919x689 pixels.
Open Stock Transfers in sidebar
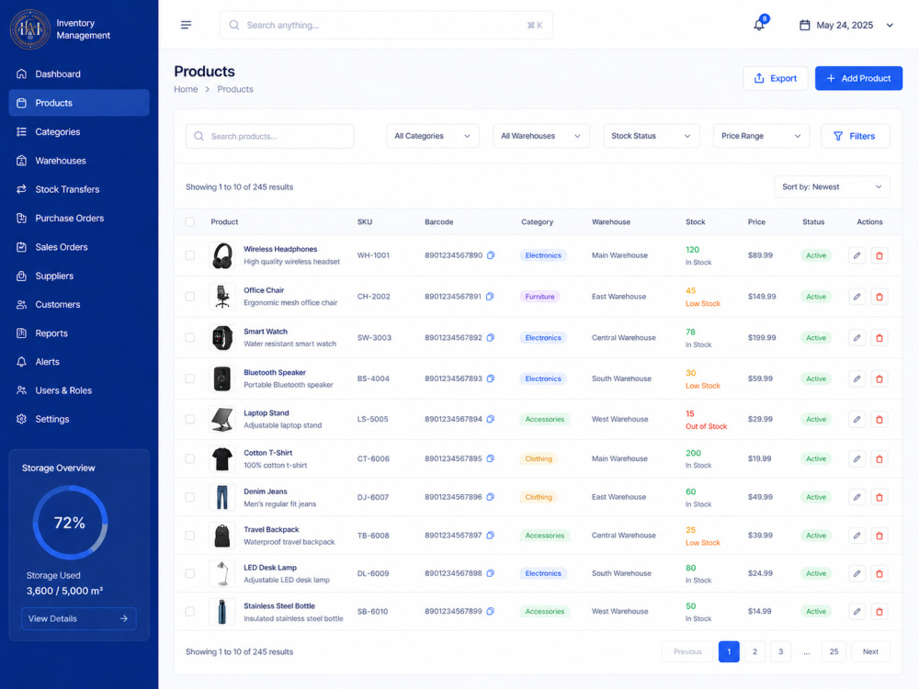(x=79, y=189)
